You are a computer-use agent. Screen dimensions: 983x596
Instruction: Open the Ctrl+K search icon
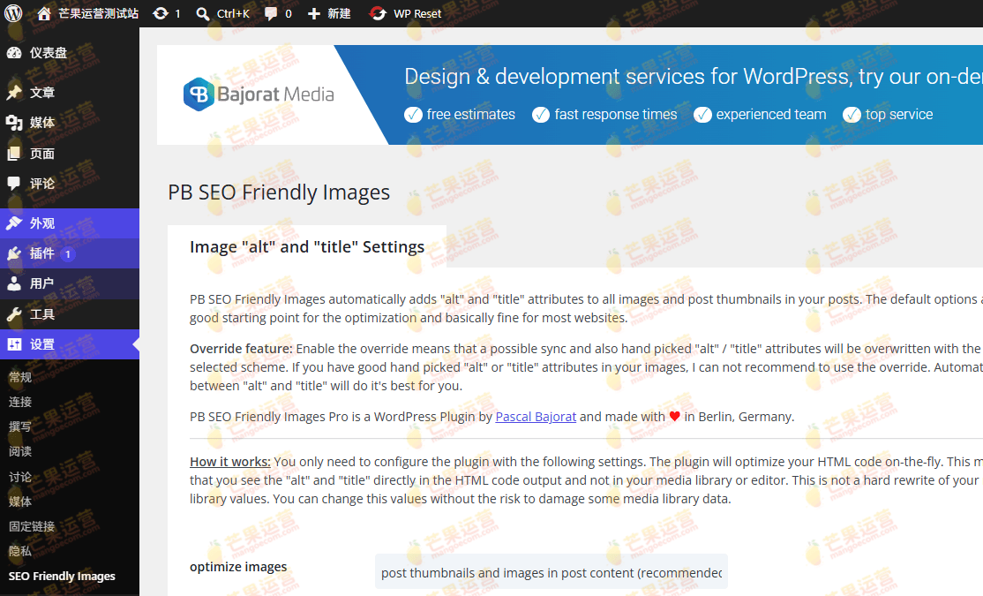pyautogui.click(x=202, y=14)
